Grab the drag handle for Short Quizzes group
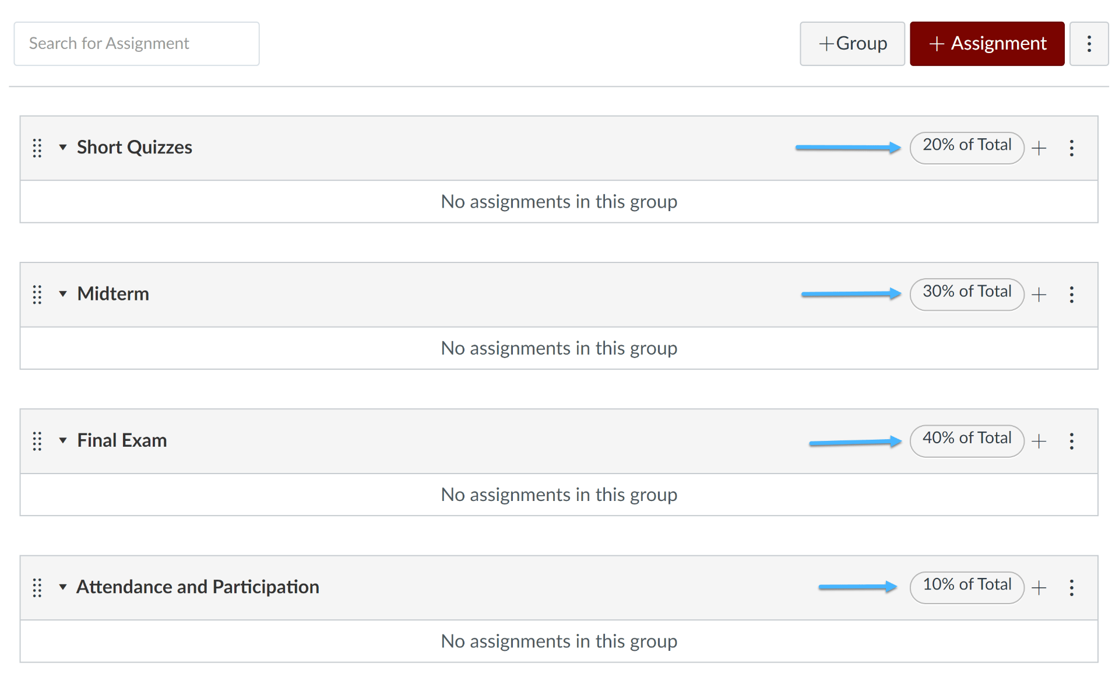The height and width of the screenshot is (673, 1119). pyautogui.click(x=37, y=148)
